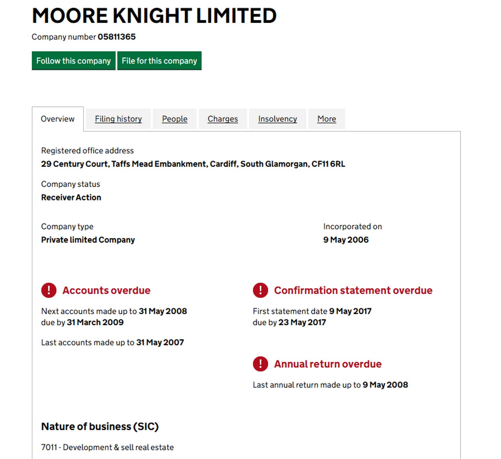Click the Confirmation statement overdue heading
This screenshot has width=501, height=459.
353,290
